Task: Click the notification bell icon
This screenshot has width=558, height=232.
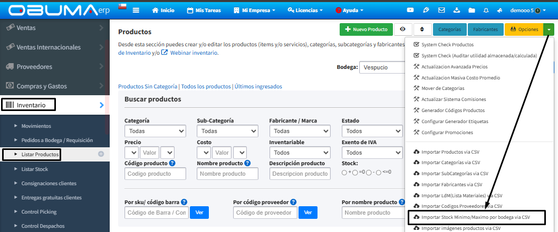Action: click(486, 11)
